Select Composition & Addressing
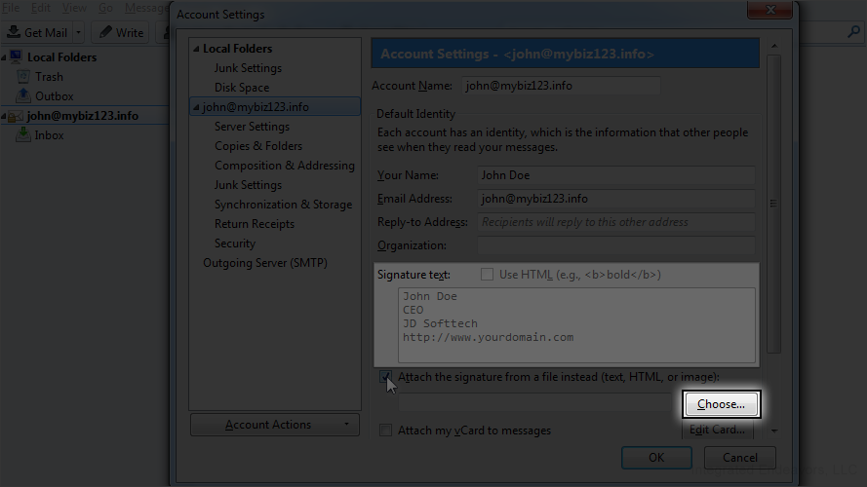The height and width of the screenshot is (487, 867). coord(284,166)
